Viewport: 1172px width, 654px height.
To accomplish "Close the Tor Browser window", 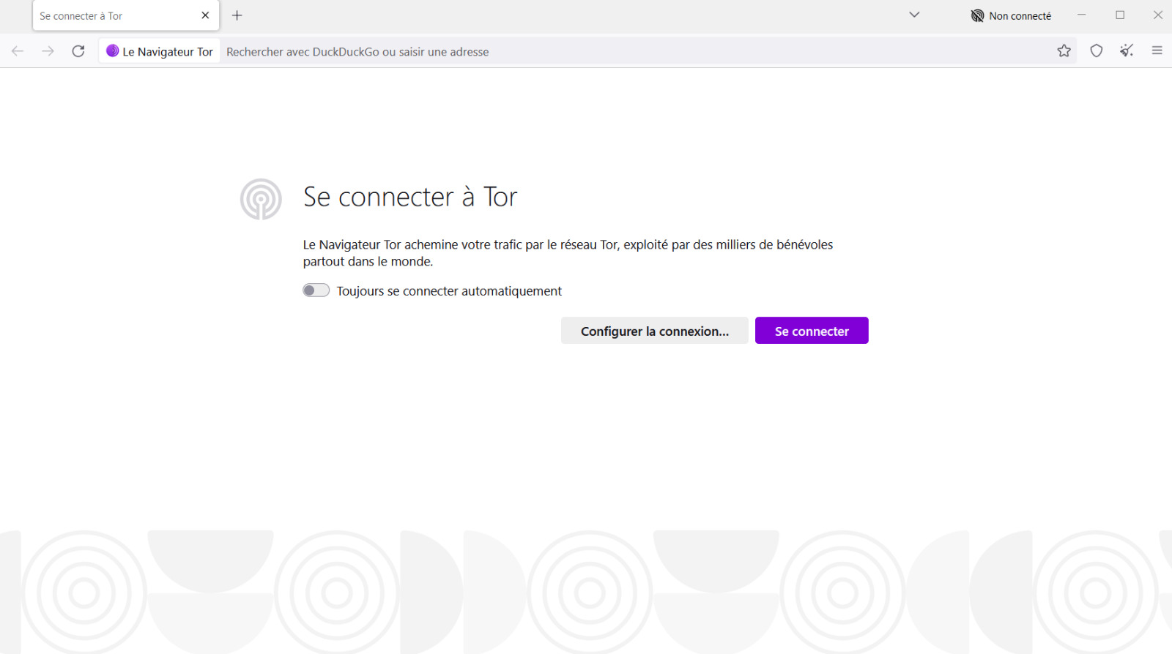I will pyautogui.click(x=1158, y=15).
